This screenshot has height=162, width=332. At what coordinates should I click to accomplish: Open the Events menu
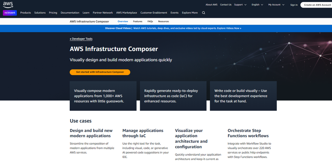[x=175, y=13]
